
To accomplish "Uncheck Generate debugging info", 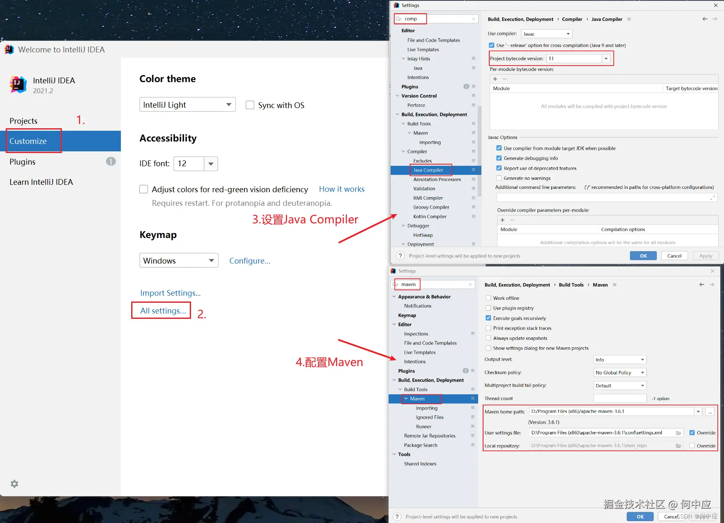I will (499, 158).
